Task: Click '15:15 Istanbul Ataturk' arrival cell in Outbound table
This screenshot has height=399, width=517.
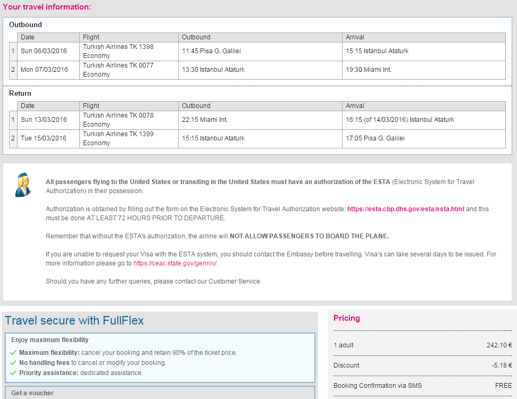Action: [x=424, y=52]
